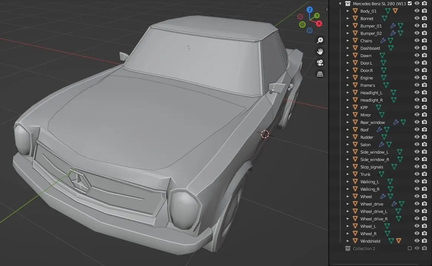Click the zoom magnifier viewport icon
This screenshot has width=432, height=266.
[320, 40]
